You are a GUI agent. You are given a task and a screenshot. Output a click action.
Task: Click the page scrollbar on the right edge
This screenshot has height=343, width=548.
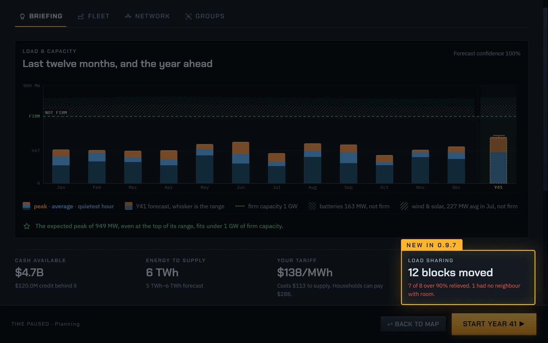[x=546, y=99]
